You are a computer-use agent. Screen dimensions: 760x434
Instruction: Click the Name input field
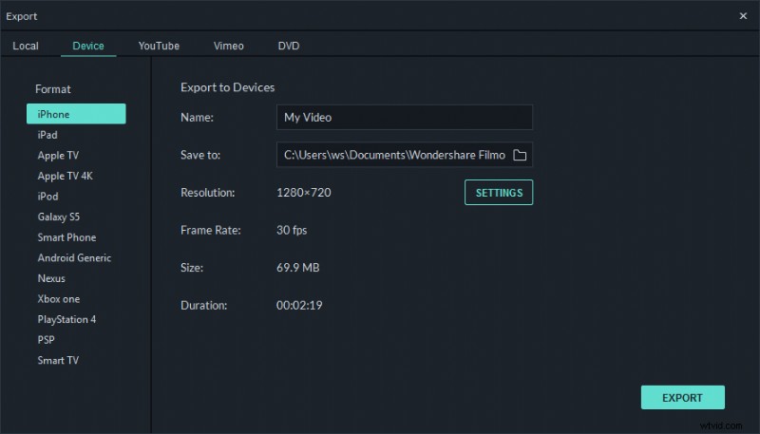coord(404,118)
